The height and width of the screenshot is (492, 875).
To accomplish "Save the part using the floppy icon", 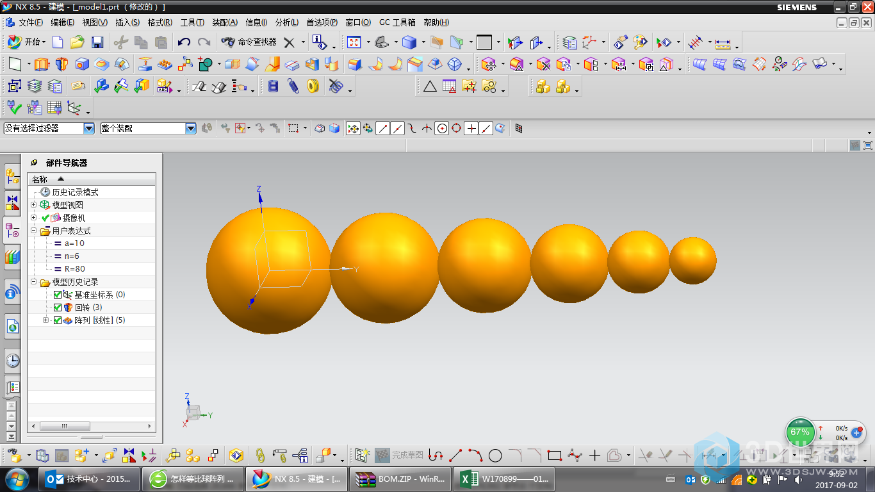I will click(97, 42).
